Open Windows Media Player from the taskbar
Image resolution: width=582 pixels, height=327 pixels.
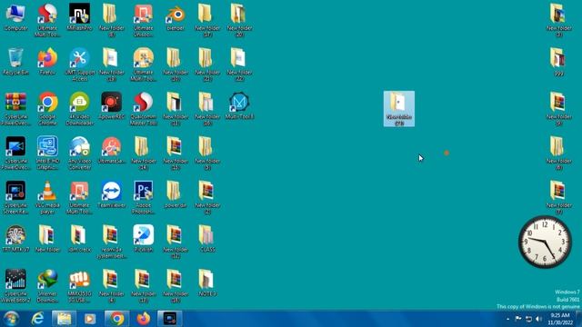click(90, 319)
